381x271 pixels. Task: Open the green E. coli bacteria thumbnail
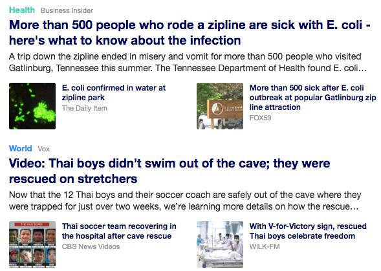click(32, 106)
